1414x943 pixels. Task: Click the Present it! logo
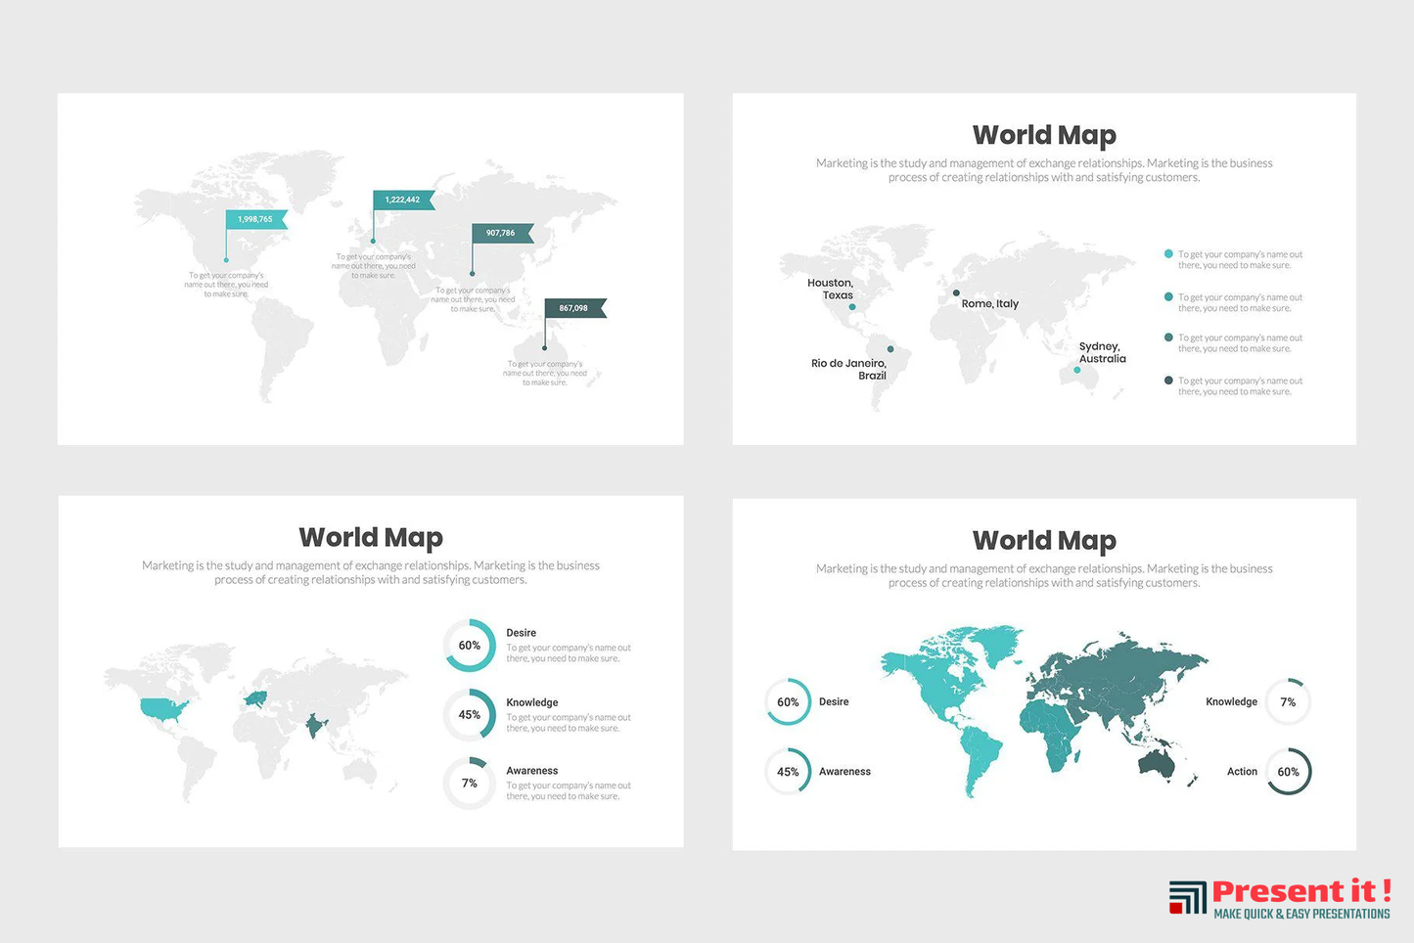pos(1280,898)
